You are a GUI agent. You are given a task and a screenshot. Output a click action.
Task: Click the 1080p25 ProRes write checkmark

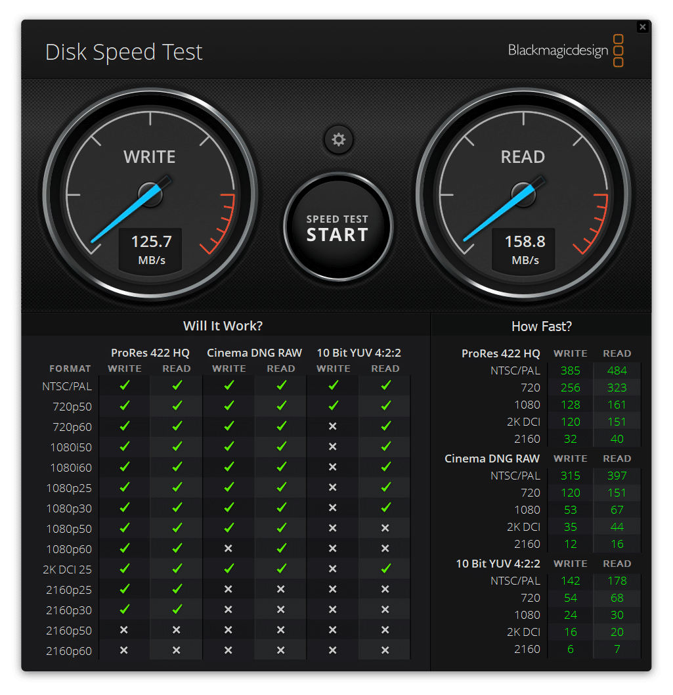(x=125, y=487)
